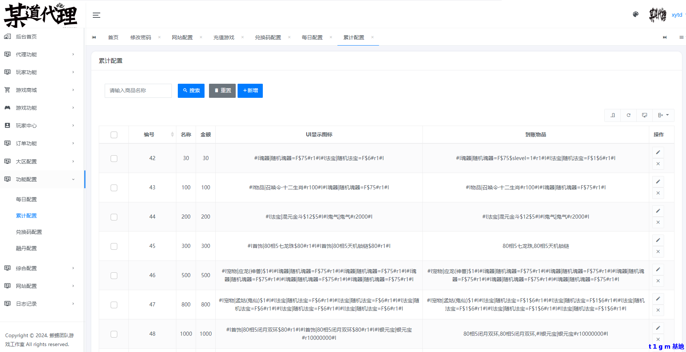Click edit pencil icon for row 42
The image size is (686, 352).
click(658, 152)
